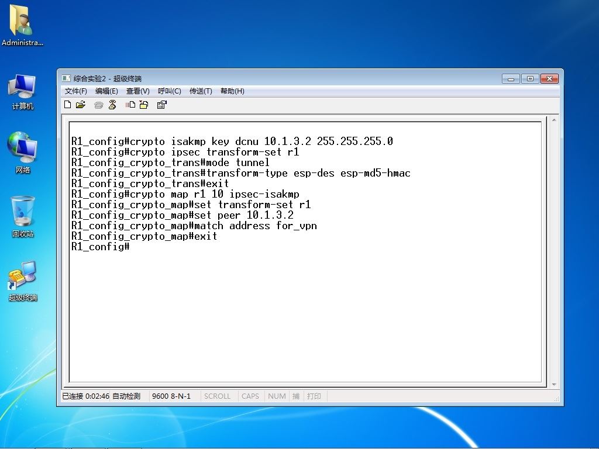Minimize the 超级终端 window
Screen dimensions: 599x449
[511, 79]
